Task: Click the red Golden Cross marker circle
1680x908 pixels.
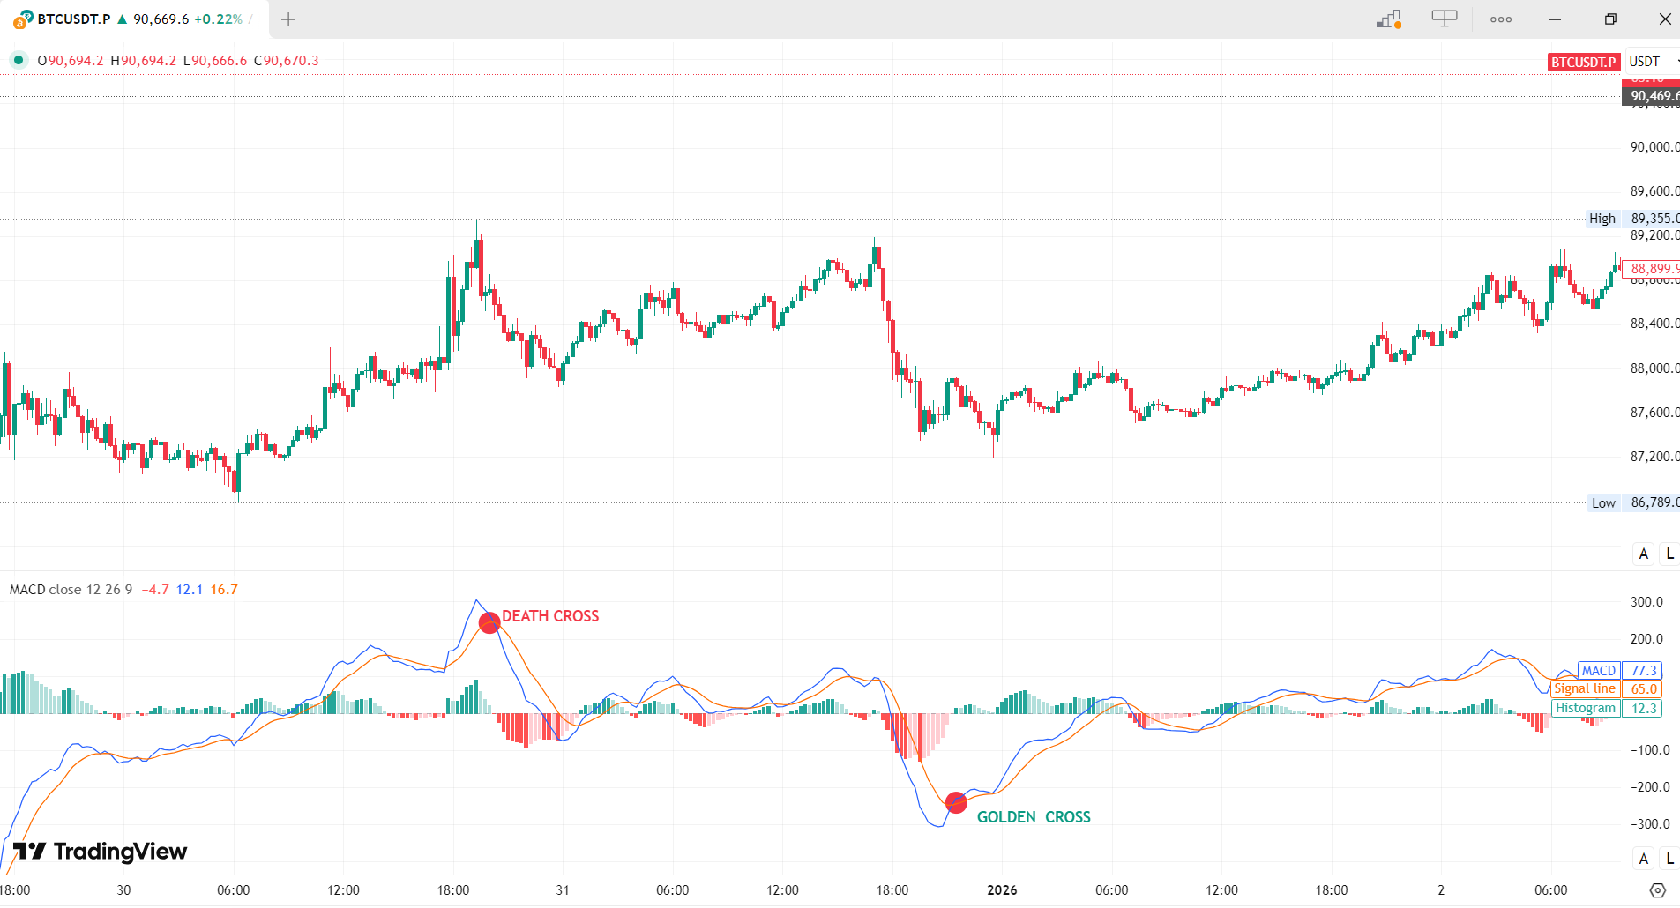Action: coord(956,802)
